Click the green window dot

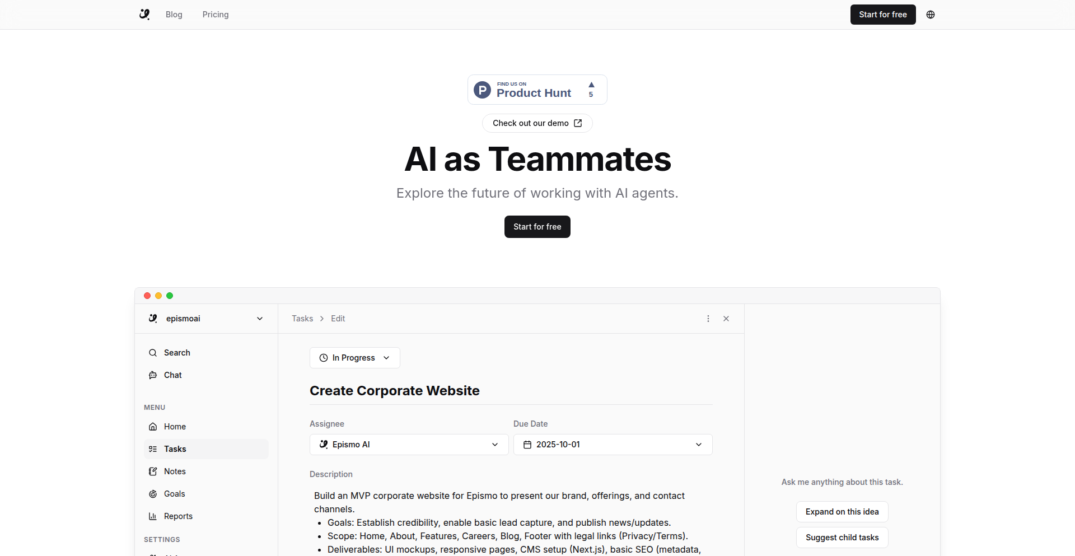[x=170, y=296]
